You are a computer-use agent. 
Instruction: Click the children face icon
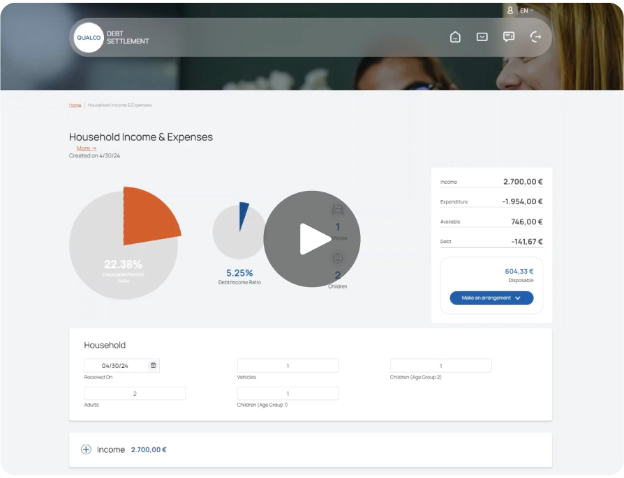(337, 259)
